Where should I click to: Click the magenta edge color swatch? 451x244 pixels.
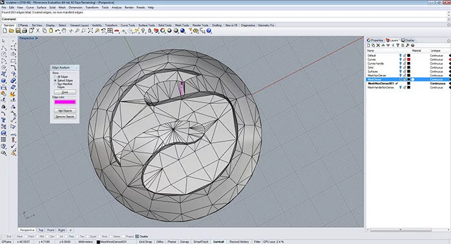click(65, 102)
